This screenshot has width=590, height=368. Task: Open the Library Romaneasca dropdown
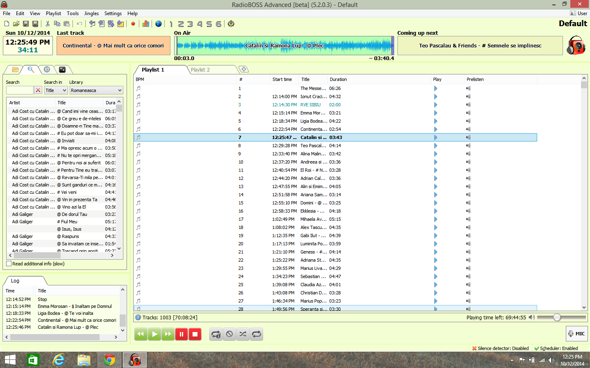point(96,90)
